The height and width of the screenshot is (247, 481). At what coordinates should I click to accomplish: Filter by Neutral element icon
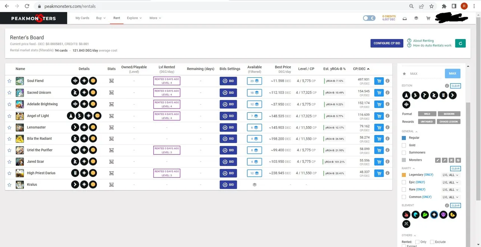click(x=406, y=224)
